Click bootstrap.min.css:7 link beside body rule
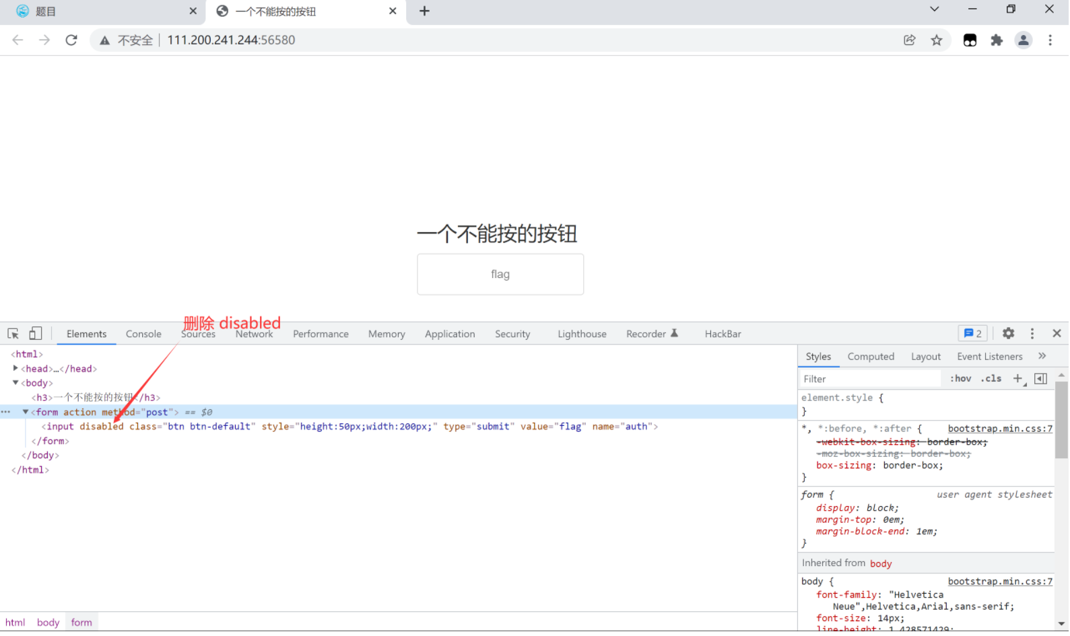1070x636 pixels. click(1000, 581)
